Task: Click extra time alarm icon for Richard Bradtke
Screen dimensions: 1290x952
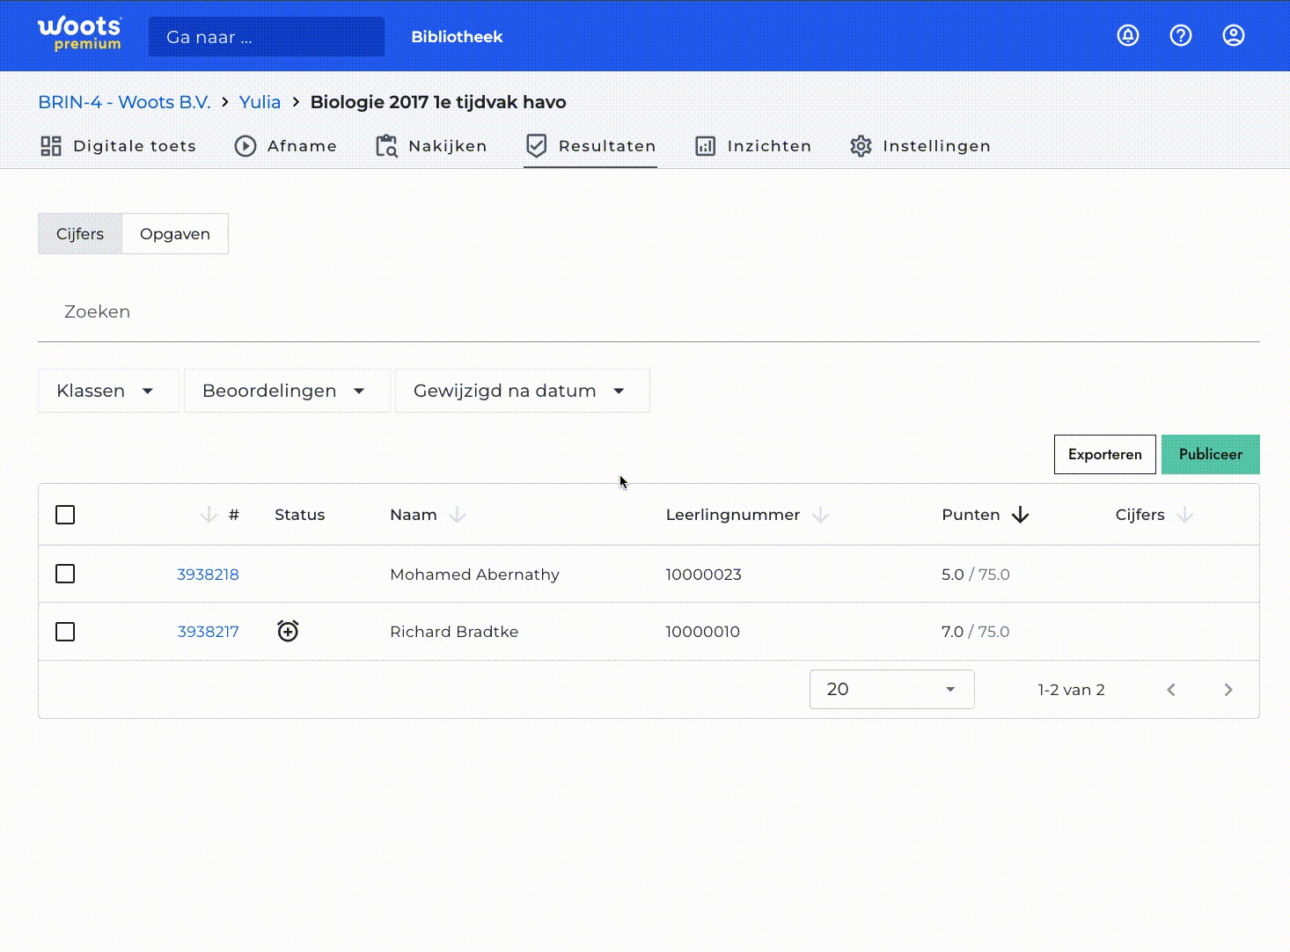Action: tap(288, 631)
